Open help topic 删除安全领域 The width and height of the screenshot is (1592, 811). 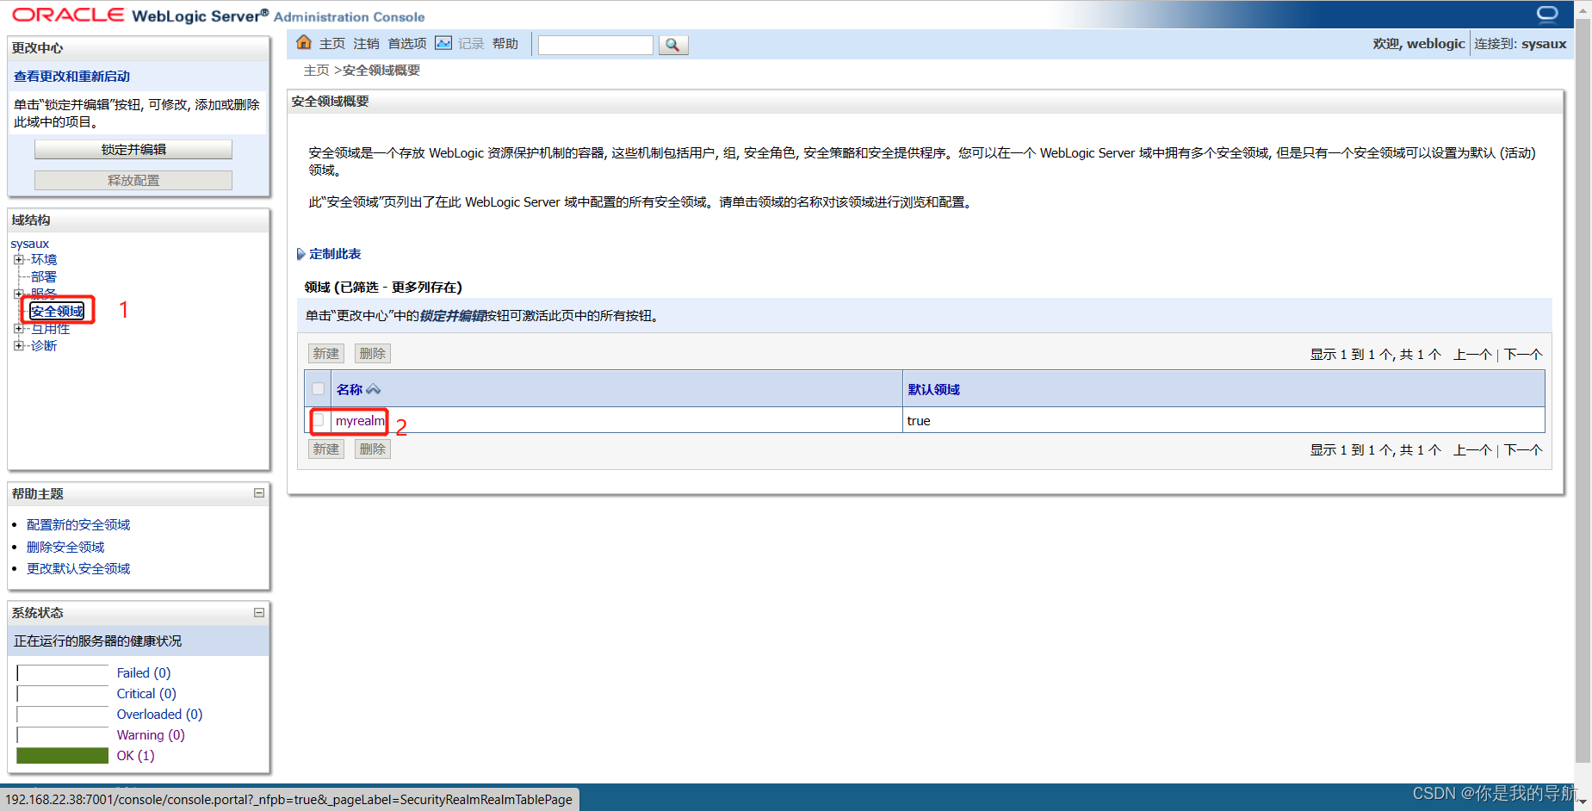pyautogui.click(x=65, y=547)
